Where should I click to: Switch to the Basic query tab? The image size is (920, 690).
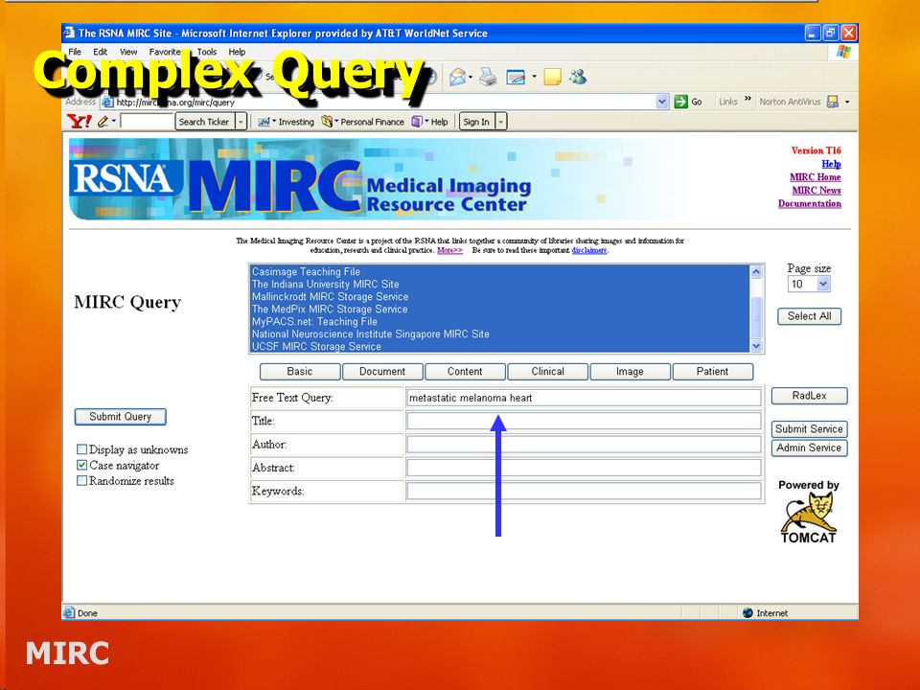(x=300, y=372)
